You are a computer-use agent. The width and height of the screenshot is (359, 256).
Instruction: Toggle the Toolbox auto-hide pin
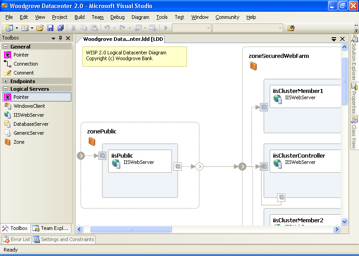(60, 38)
